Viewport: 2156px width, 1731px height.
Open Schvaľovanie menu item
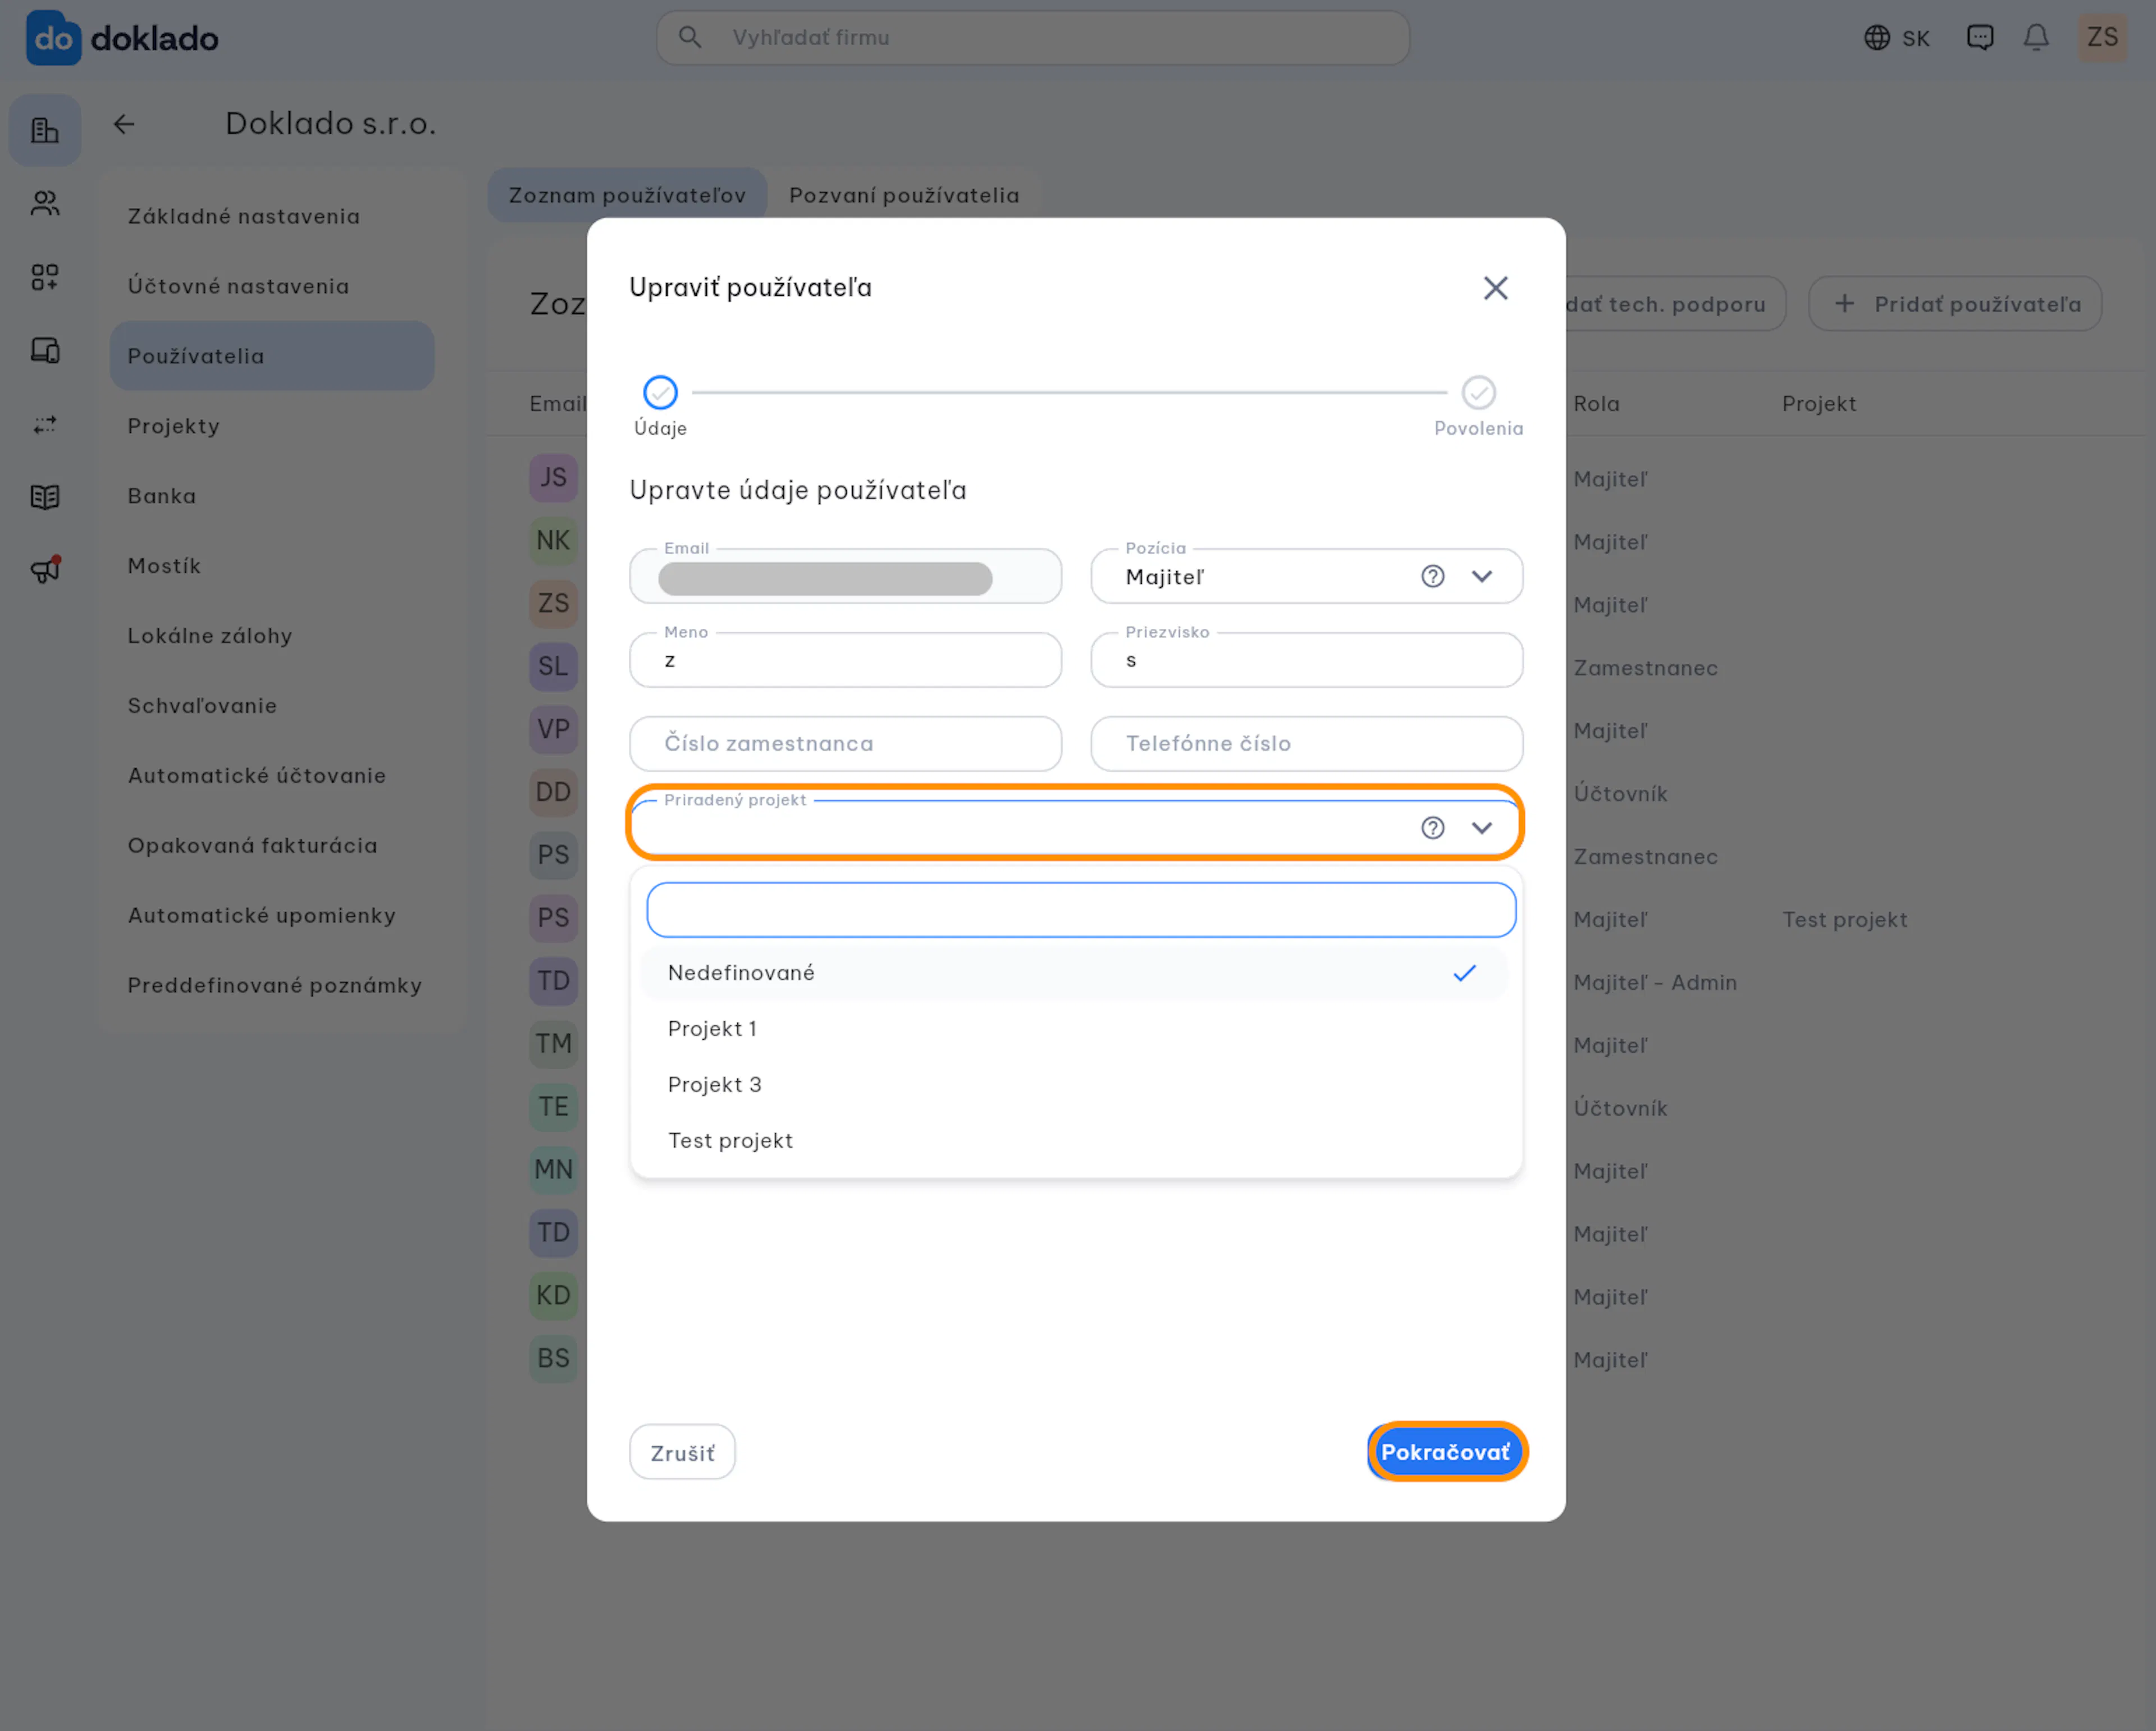pos(272,706)
